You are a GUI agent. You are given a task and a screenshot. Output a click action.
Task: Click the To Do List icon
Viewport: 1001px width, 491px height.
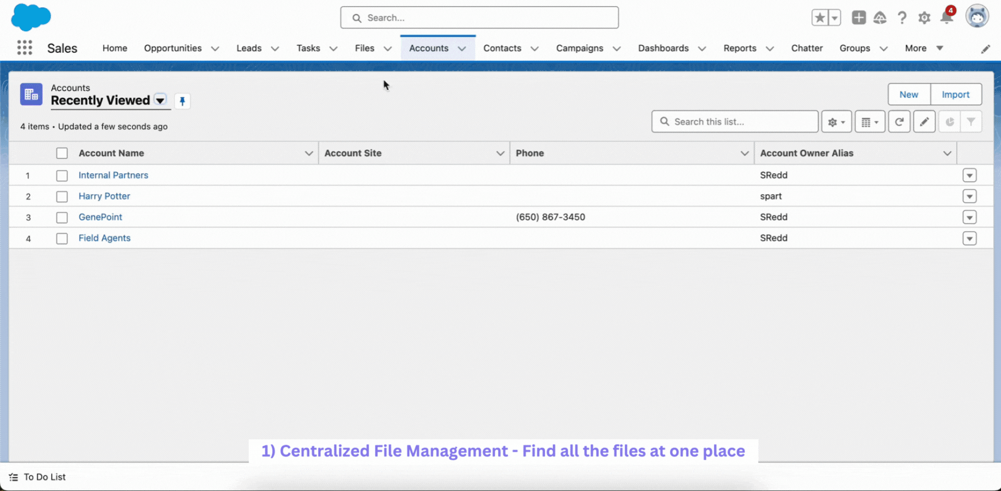(x=14, y=477)
